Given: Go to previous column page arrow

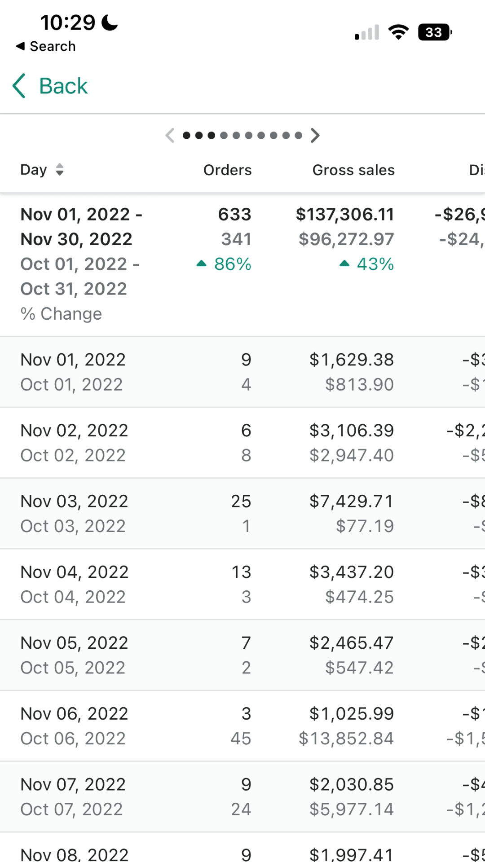Looking at the screenshot, I should coord(170,135).
